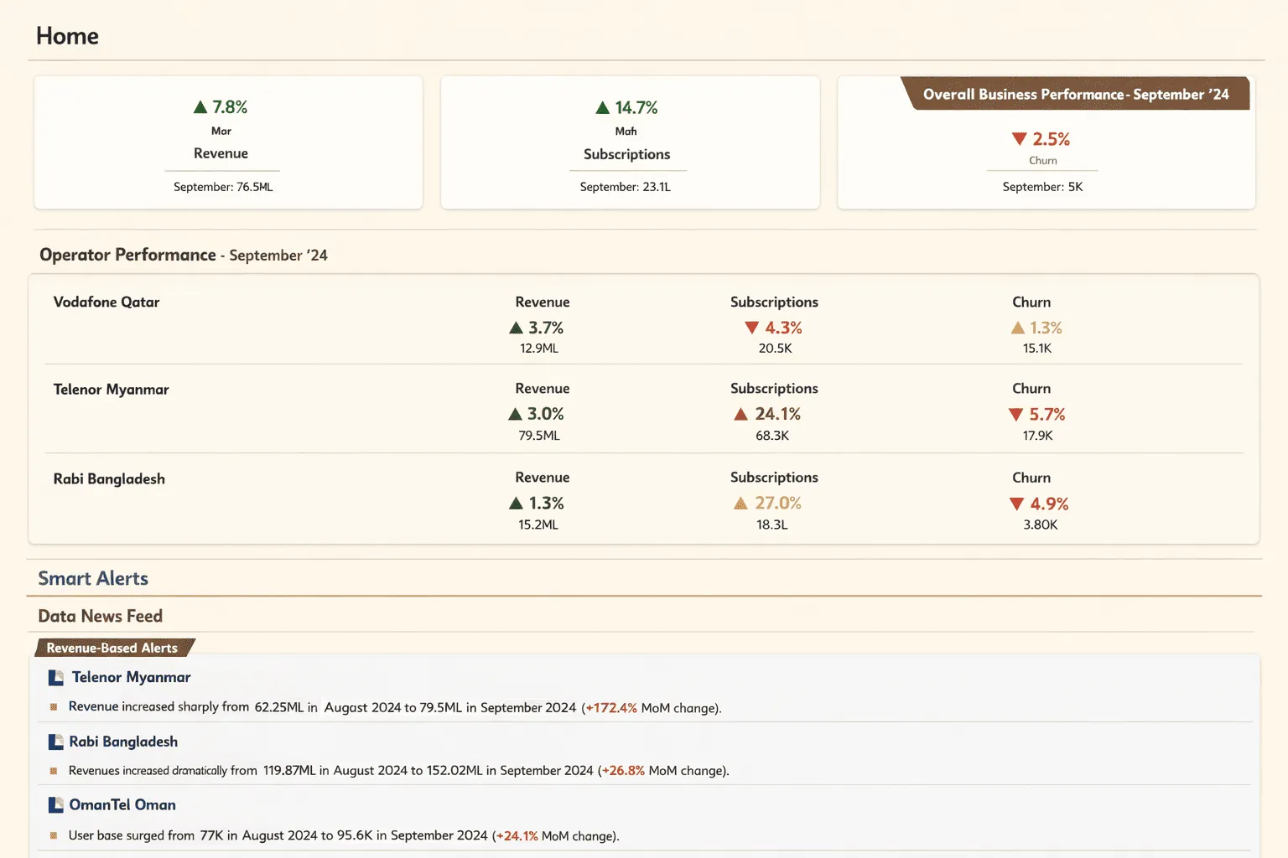This screenshot has width=1288, height=858.
Task: Click the green up arrow on the Revenue card
Action: pos(200,106)
